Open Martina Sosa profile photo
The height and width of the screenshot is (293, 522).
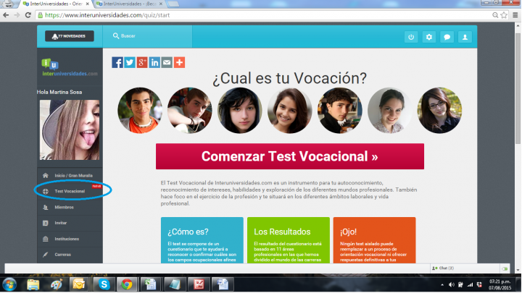(70, 130)
